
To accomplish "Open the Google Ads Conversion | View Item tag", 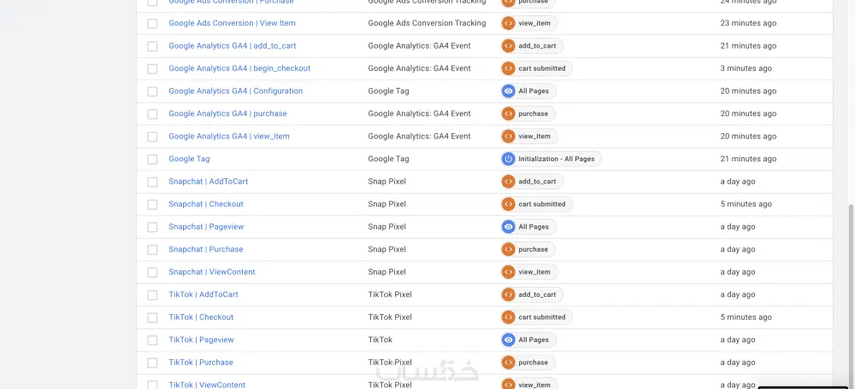I will pyautogui.click(x=232, y=23).
